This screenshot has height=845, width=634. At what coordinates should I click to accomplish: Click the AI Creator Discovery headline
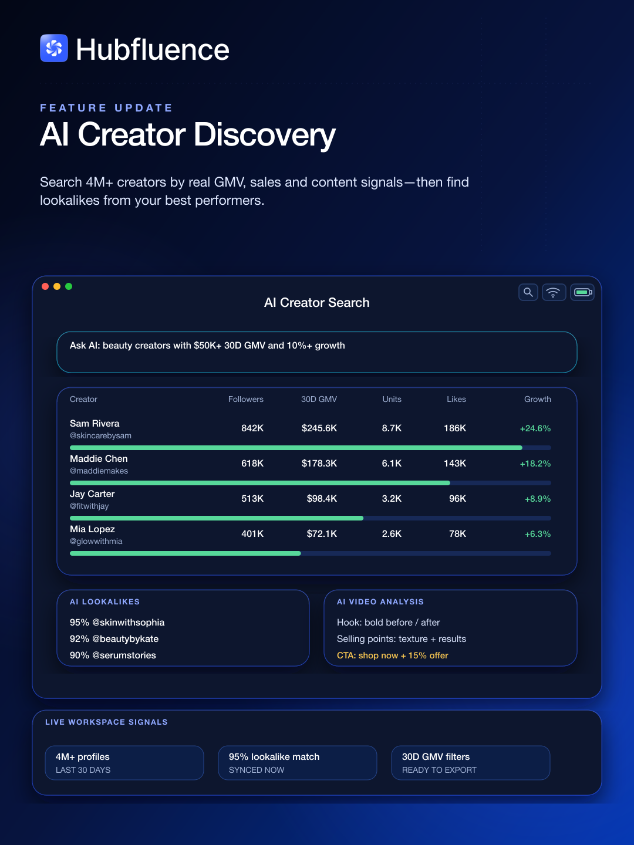[188, 135]
